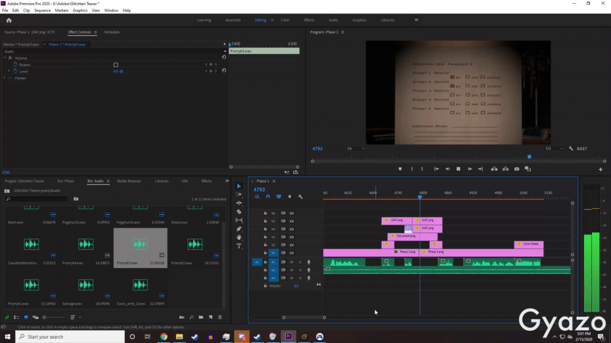Select the Ripple Edit tool

239,203
